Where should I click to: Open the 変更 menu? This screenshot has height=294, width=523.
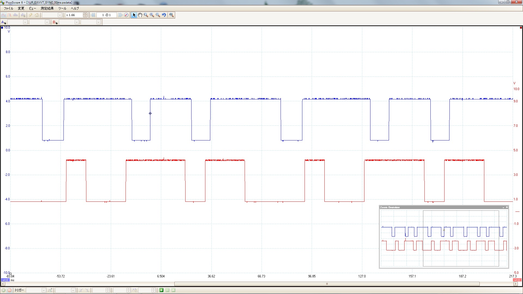tap(21, 8)
